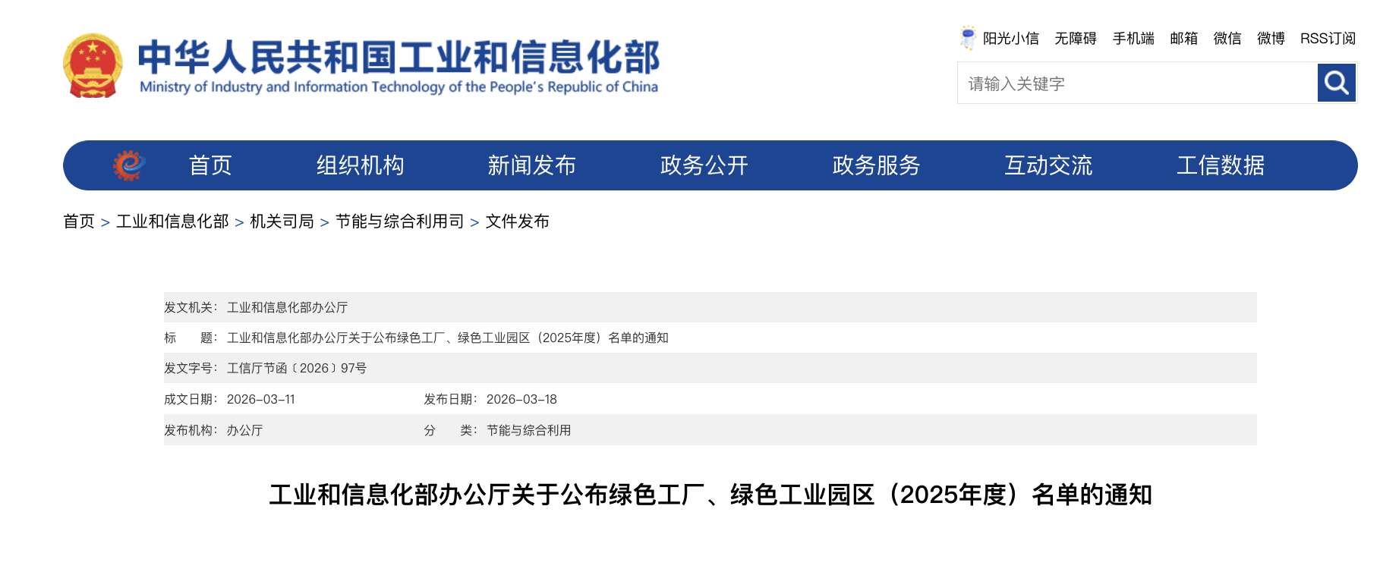Open the 首页 navigation menu item
The width and height of the screenshot is (1380, 572).
pos(210,165)
